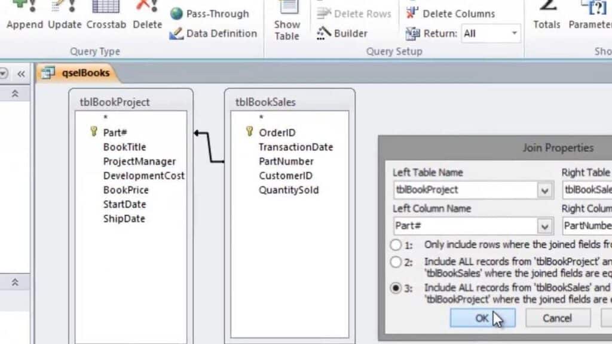Select the Pass-Through query option
The height and width of the screenshot is (344, 612).
point(210,14)
